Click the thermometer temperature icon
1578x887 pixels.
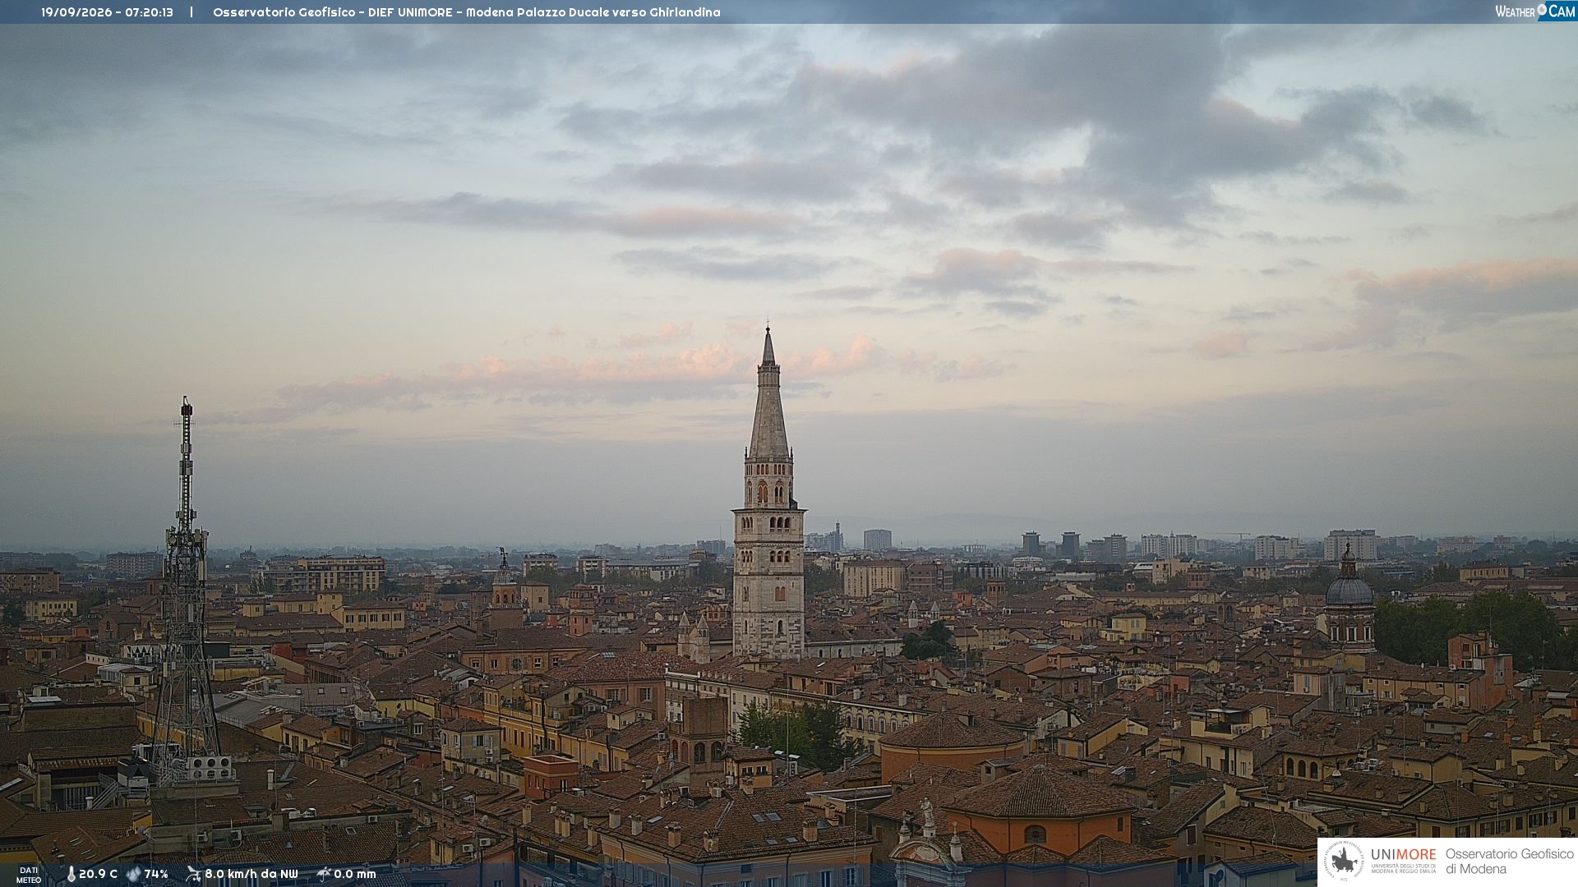pyautogui.click(x=71, y=875)
